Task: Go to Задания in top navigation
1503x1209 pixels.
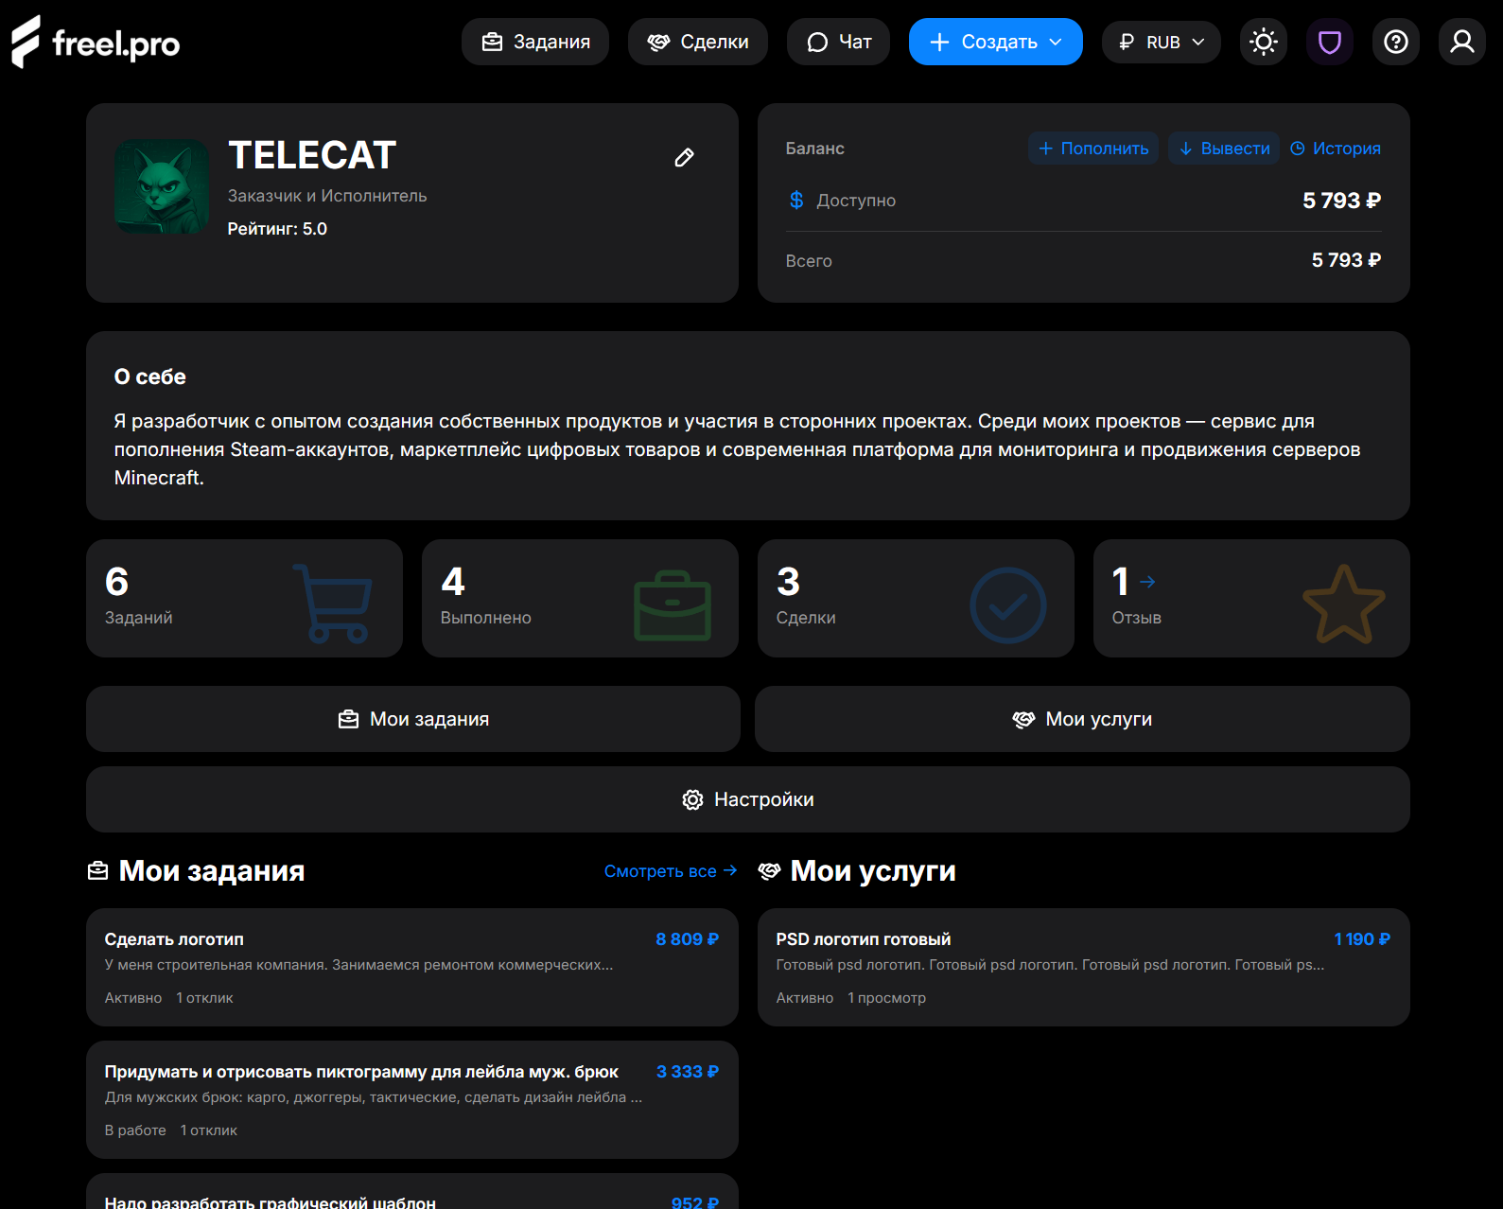Action: [x=535, y=43]
